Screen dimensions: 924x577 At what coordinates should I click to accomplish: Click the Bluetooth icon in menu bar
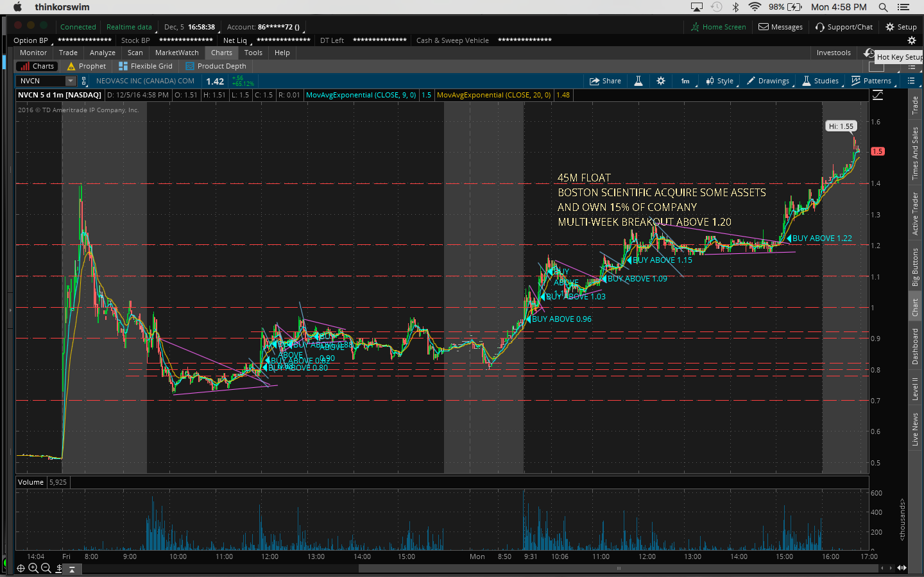736,7
